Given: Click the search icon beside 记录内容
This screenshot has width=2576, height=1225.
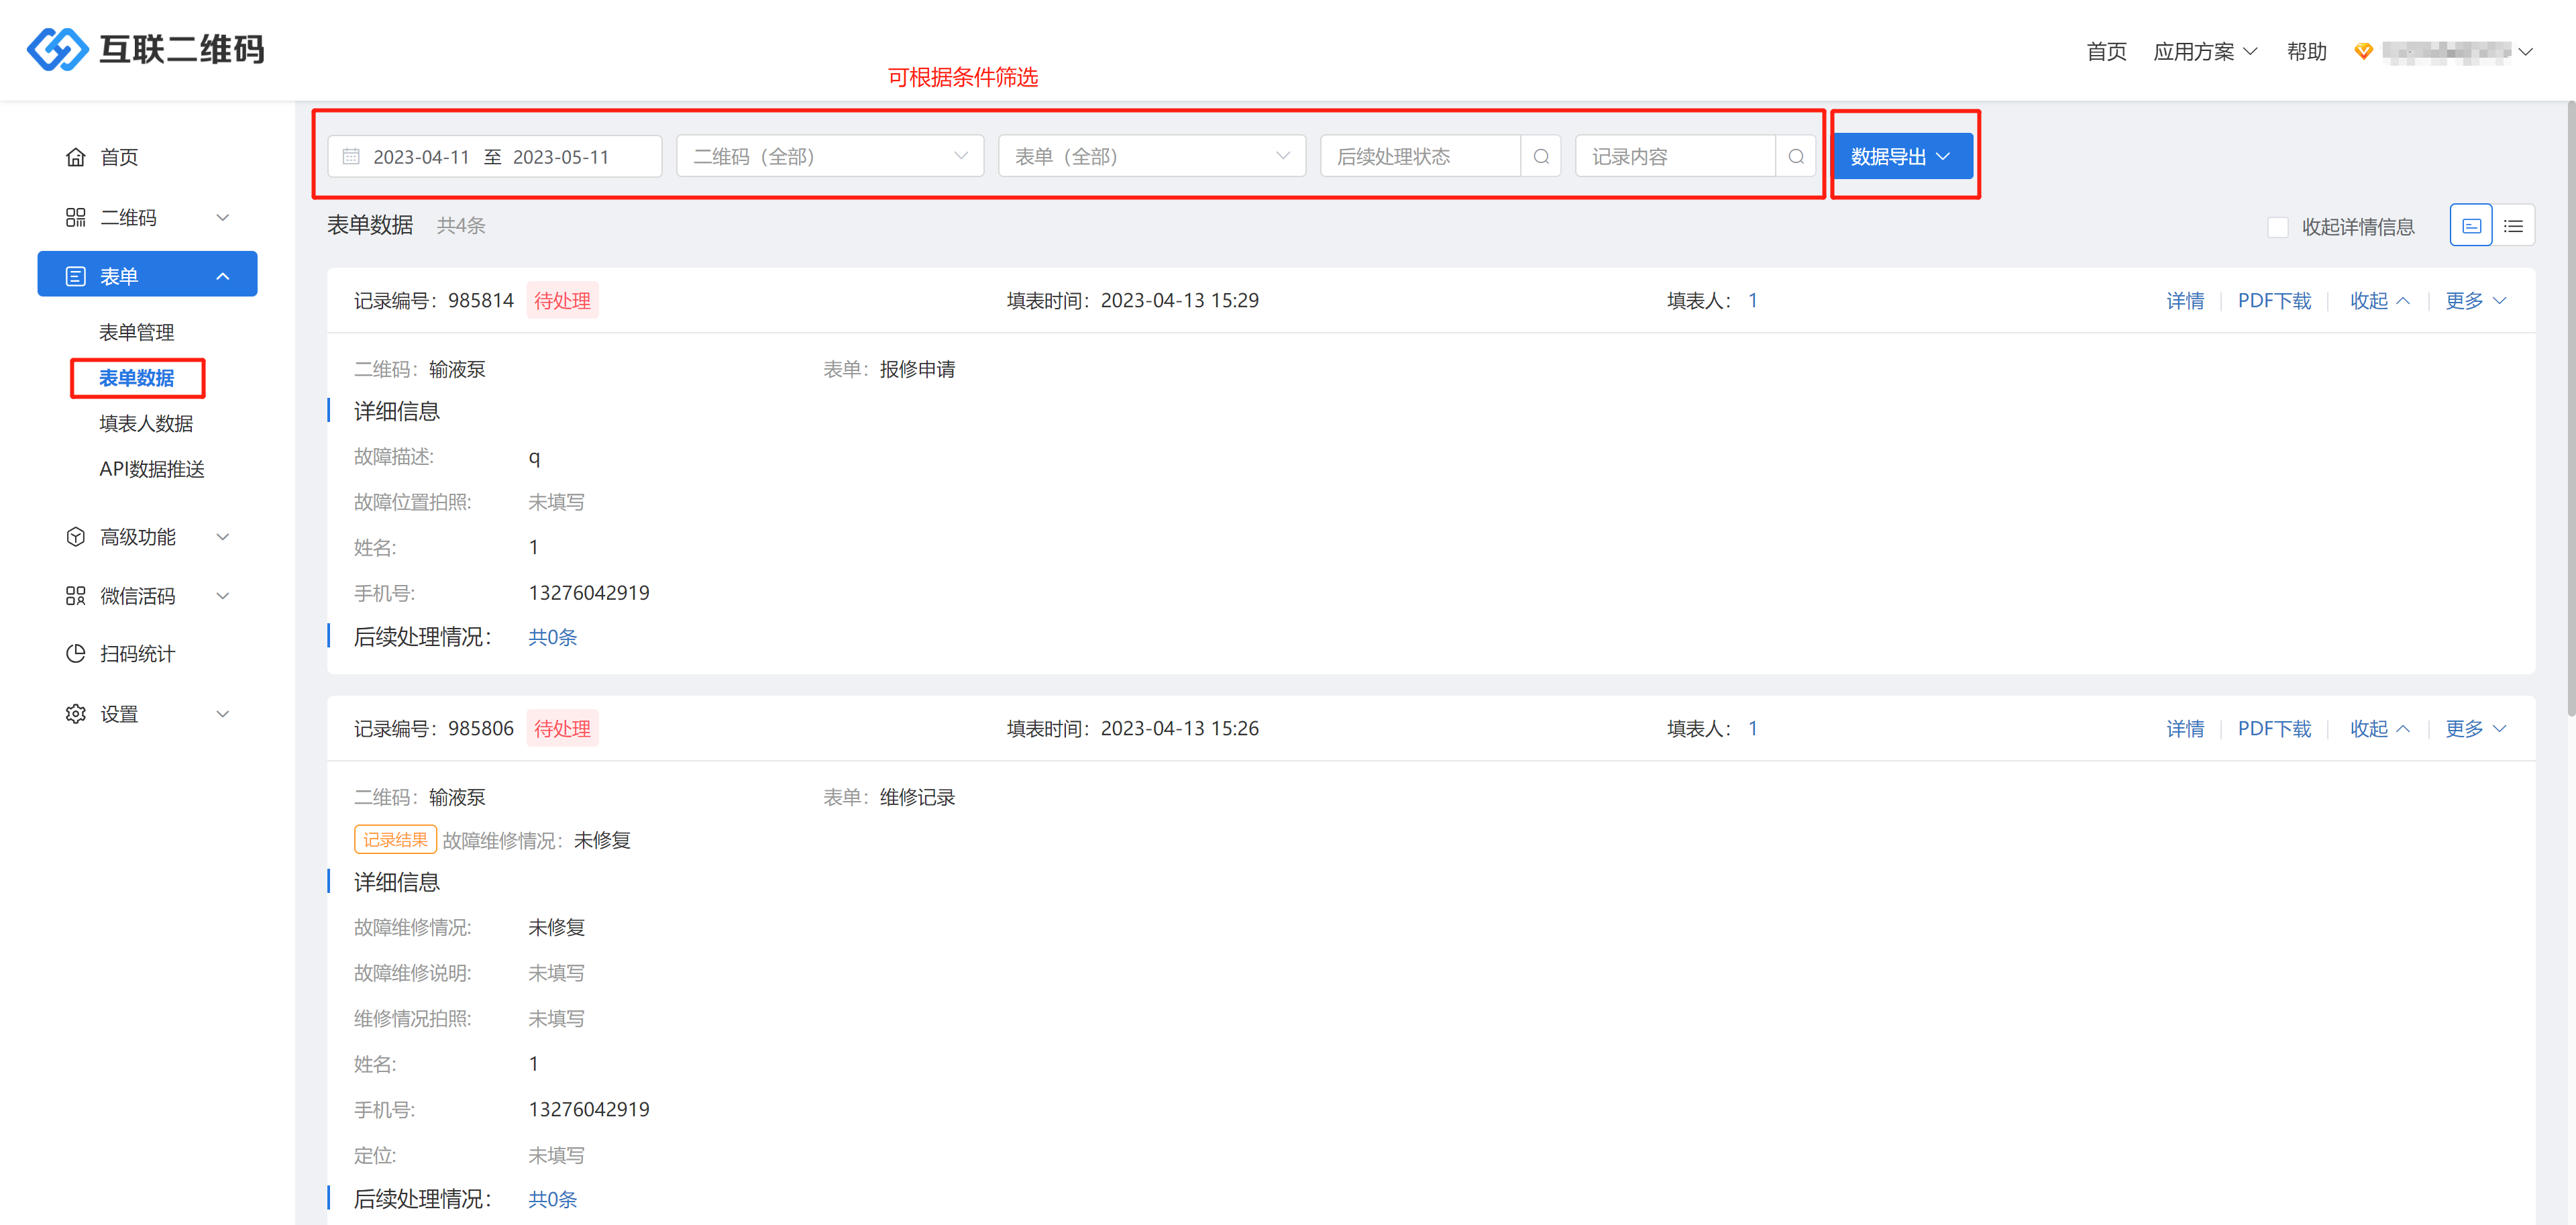Looking at the screenshot, I should [1796, 157].
